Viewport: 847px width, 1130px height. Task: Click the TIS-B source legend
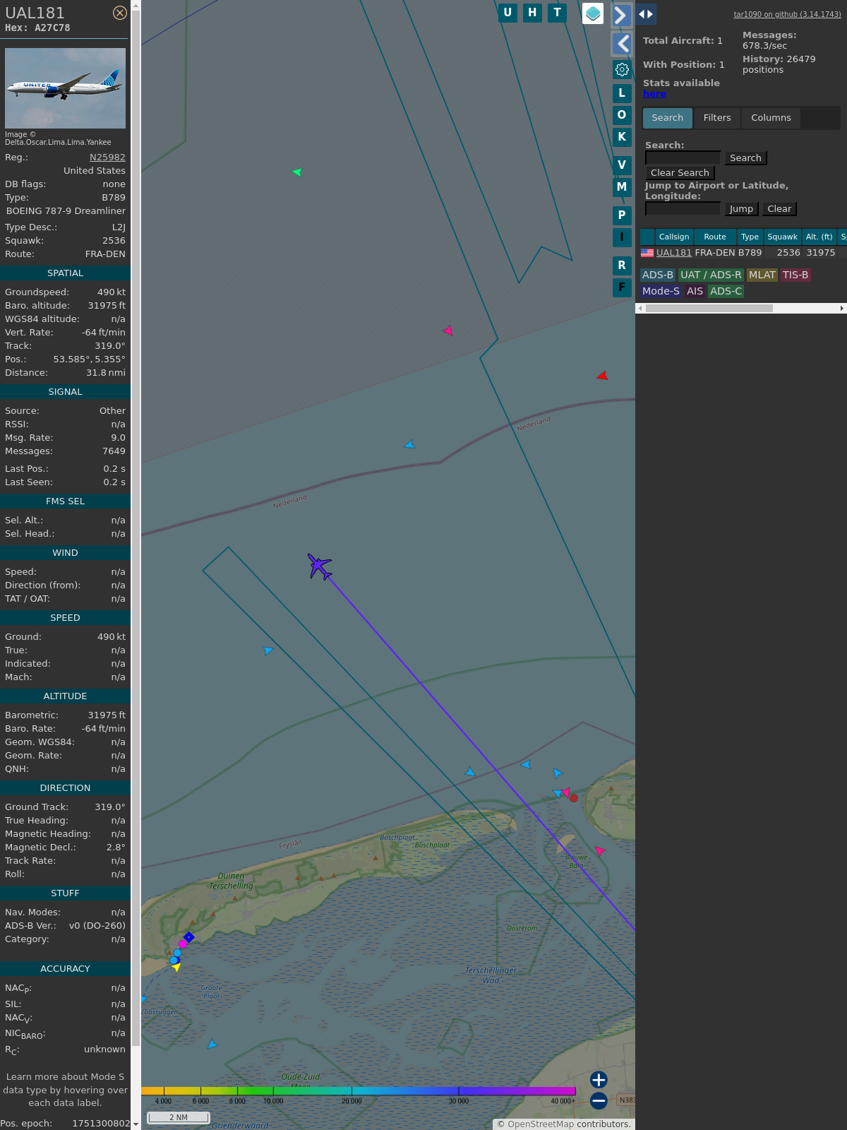795,275
